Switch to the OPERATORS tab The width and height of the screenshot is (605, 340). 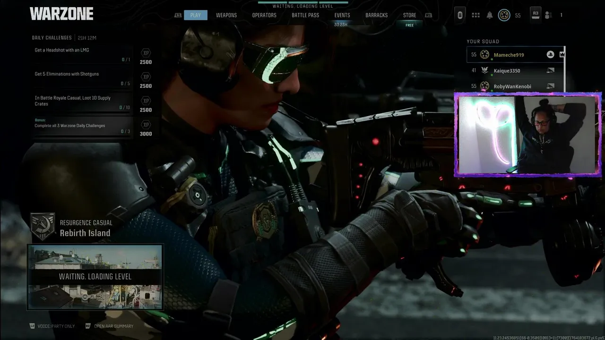[264, 15]
